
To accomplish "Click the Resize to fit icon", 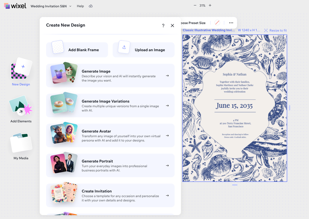I will click(x=266, y=31).
